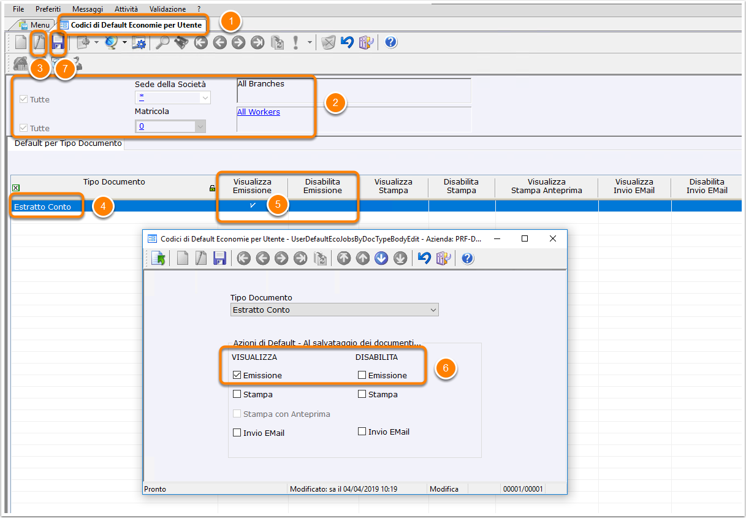Check Invio EMail under DISABILITA
The height and width of the screenshot is (518, 746).
362,432
